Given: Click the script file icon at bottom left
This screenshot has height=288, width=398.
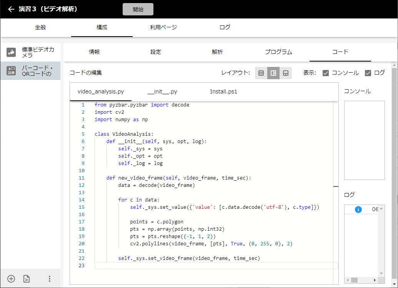Looking at the screenshot, I should point(26,278).
